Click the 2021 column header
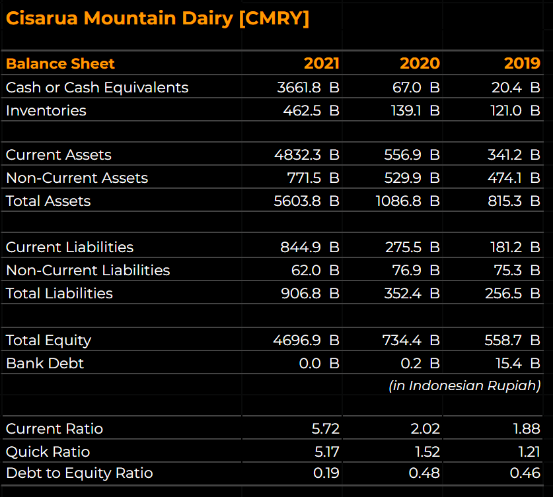The width and height of the screenshot is (553, 497). (x=321, y=64)
